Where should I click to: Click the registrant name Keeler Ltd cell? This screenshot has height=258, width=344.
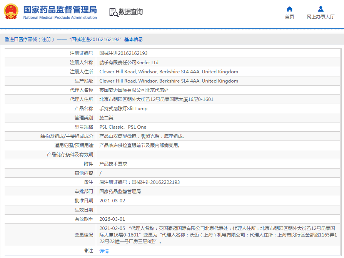[x=129, y=63]
